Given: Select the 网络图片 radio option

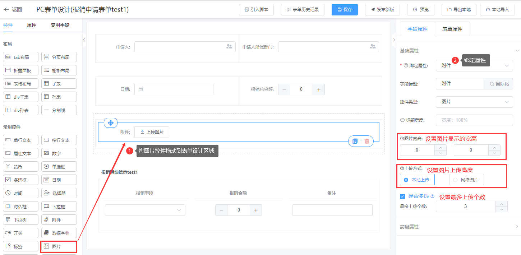Looking at the screenshot, I should (x=466, y=180).
